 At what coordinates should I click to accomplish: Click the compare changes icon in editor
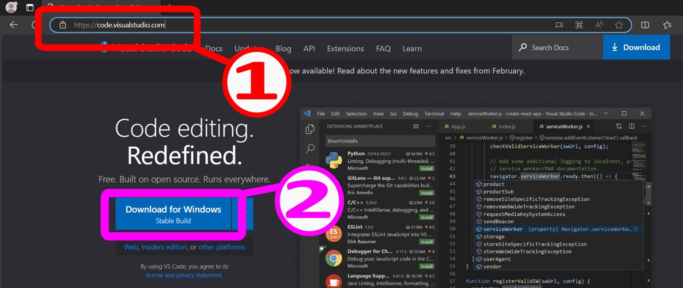pos(619,126)
